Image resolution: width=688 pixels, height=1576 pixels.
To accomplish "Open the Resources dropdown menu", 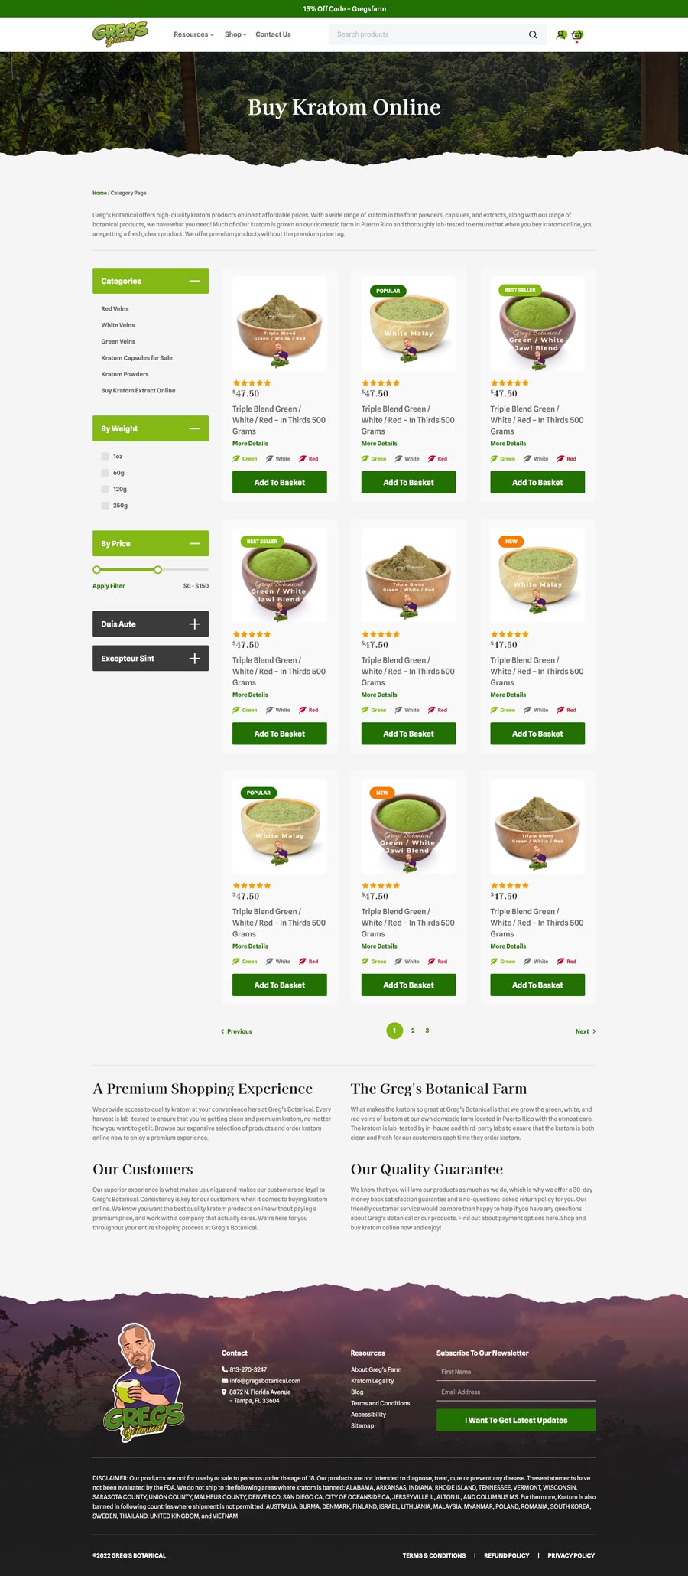I will (193, 34).
